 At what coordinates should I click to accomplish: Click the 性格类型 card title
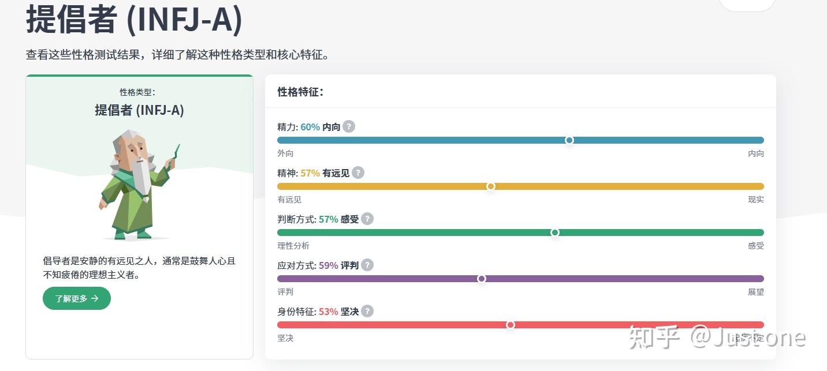pos(139,91)
